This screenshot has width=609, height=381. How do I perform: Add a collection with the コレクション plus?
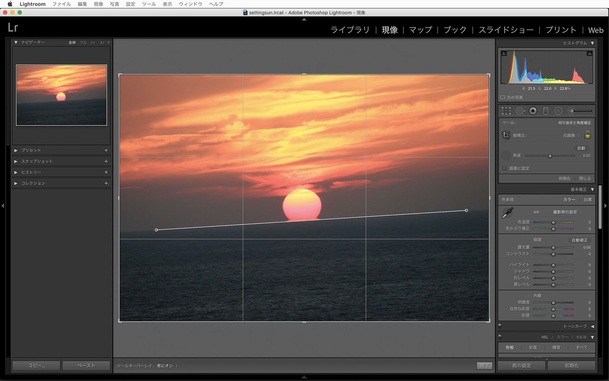coord(106,183)
